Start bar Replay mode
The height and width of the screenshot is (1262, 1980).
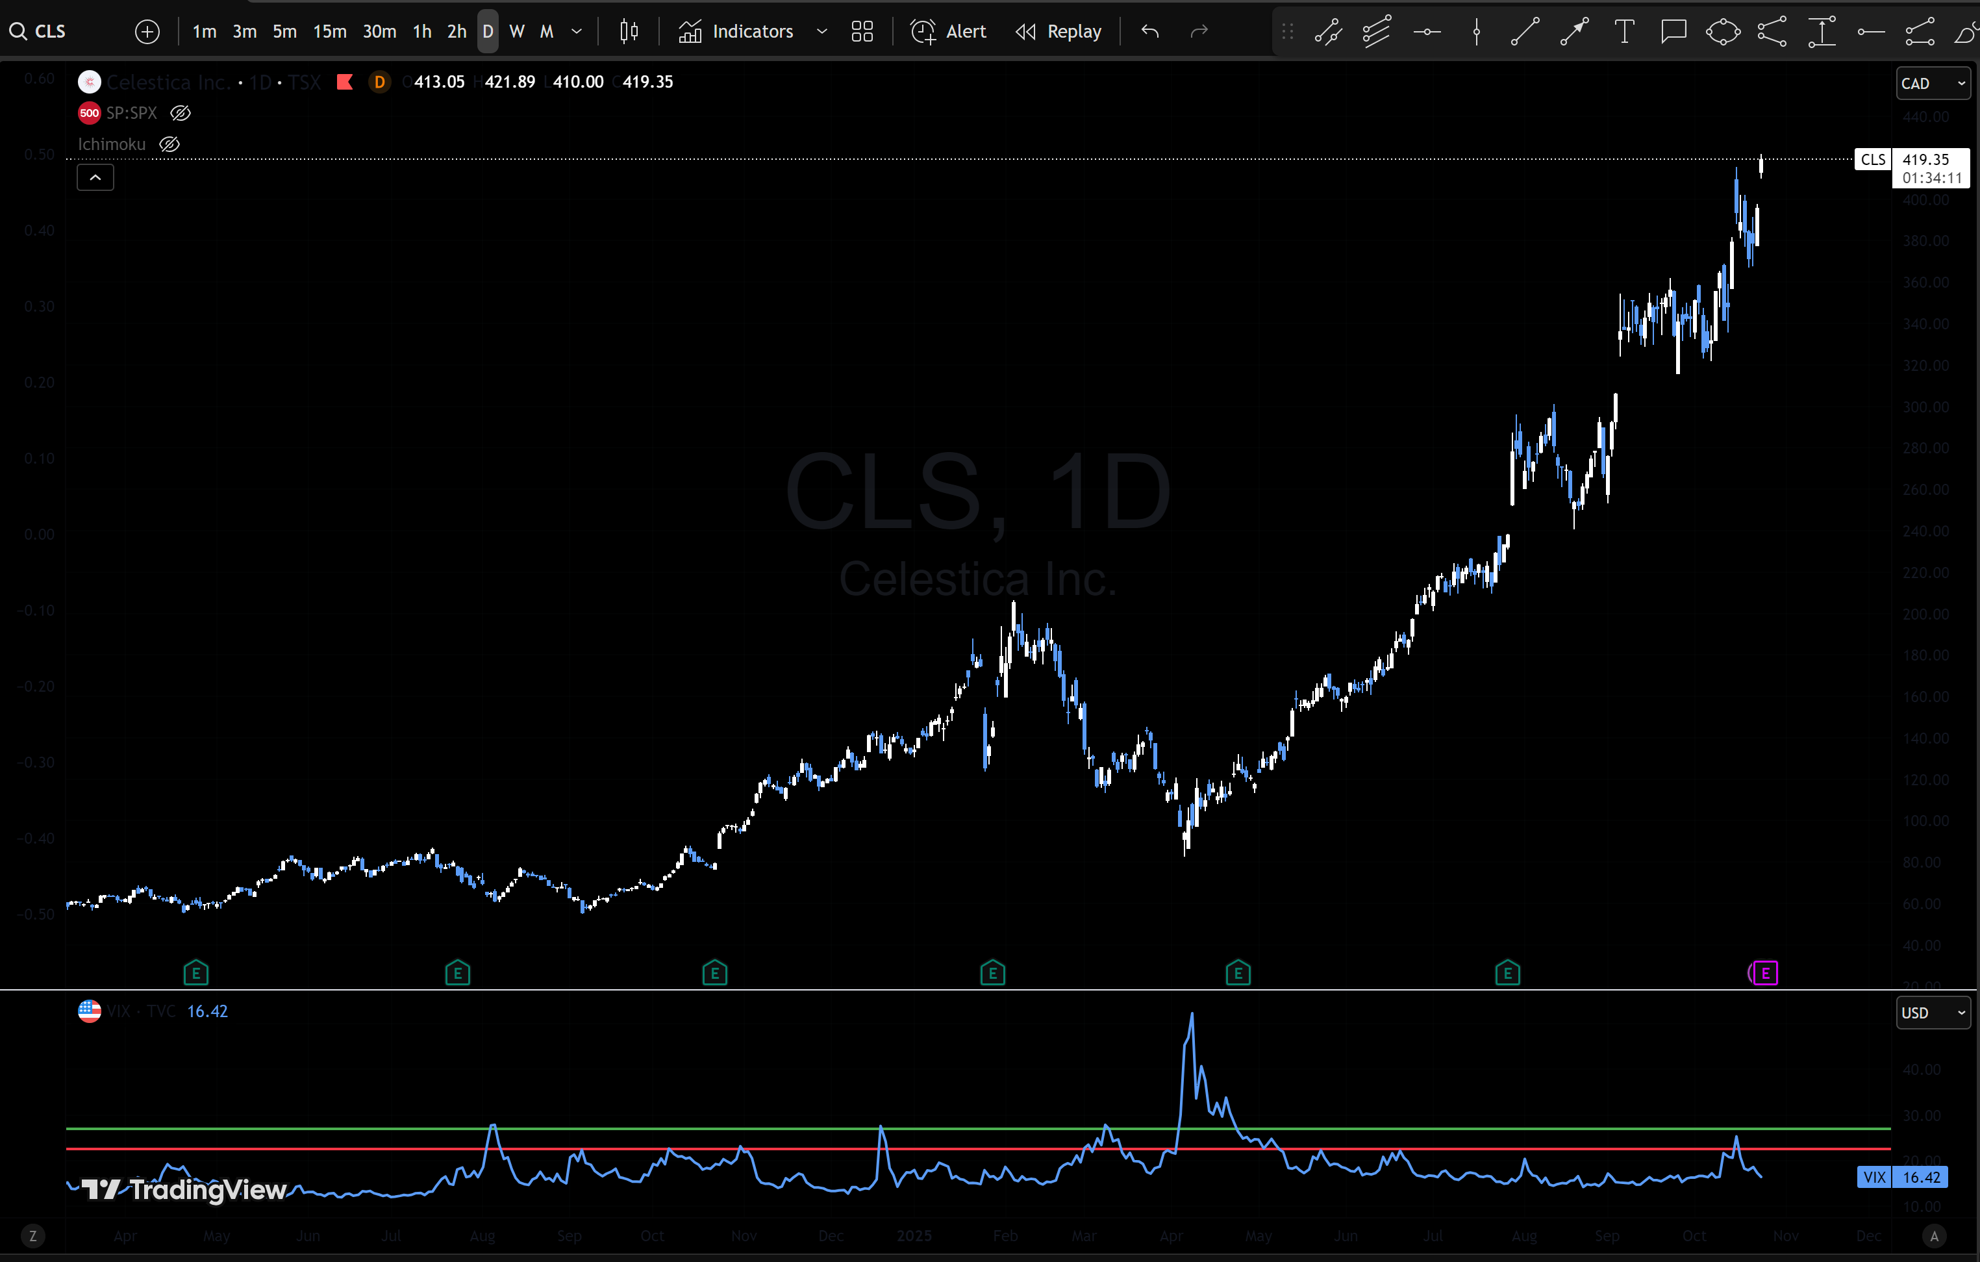pos(1059,31)
